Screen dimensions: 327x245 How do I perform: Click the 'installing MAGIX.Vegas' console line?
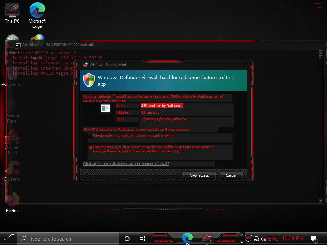pos(43,73)
